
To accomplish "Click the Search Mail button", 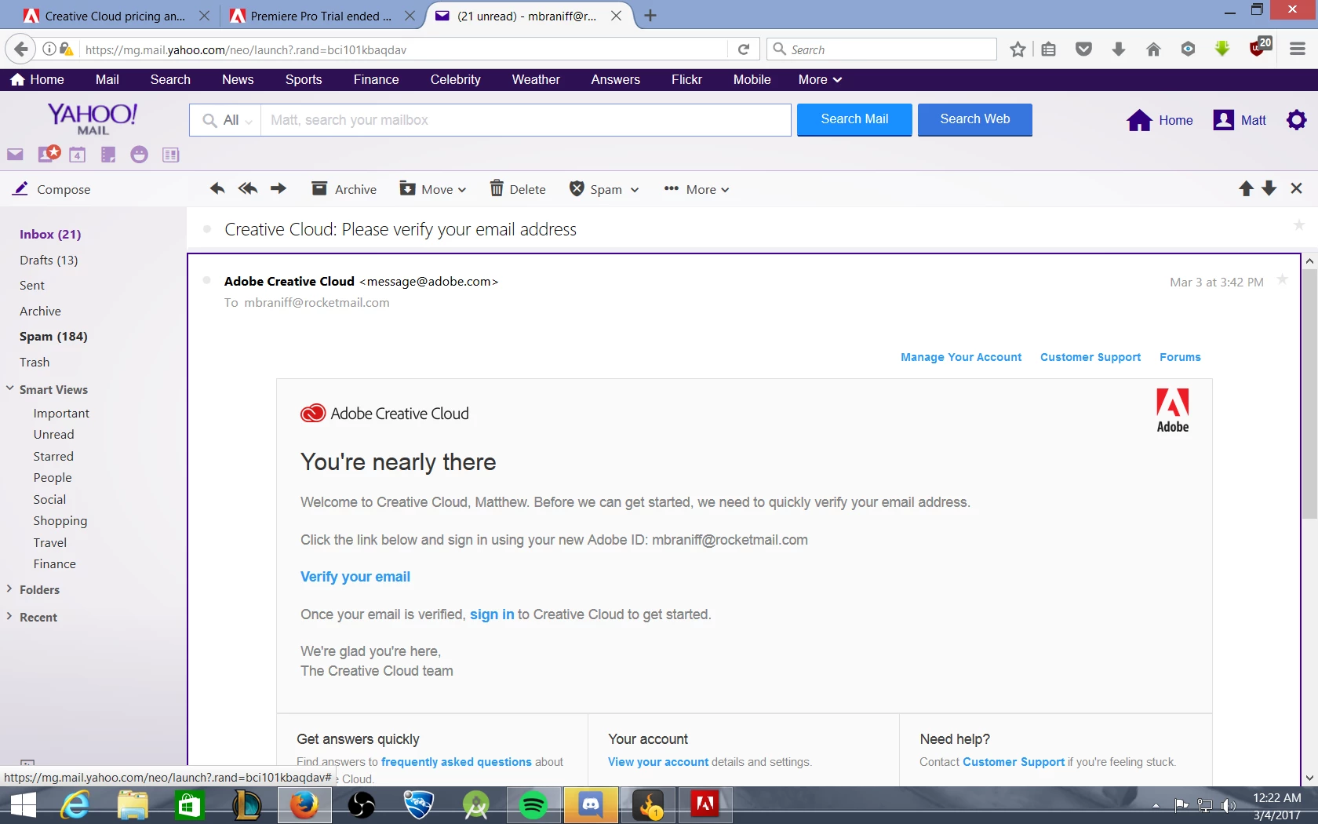I will 854,119.
